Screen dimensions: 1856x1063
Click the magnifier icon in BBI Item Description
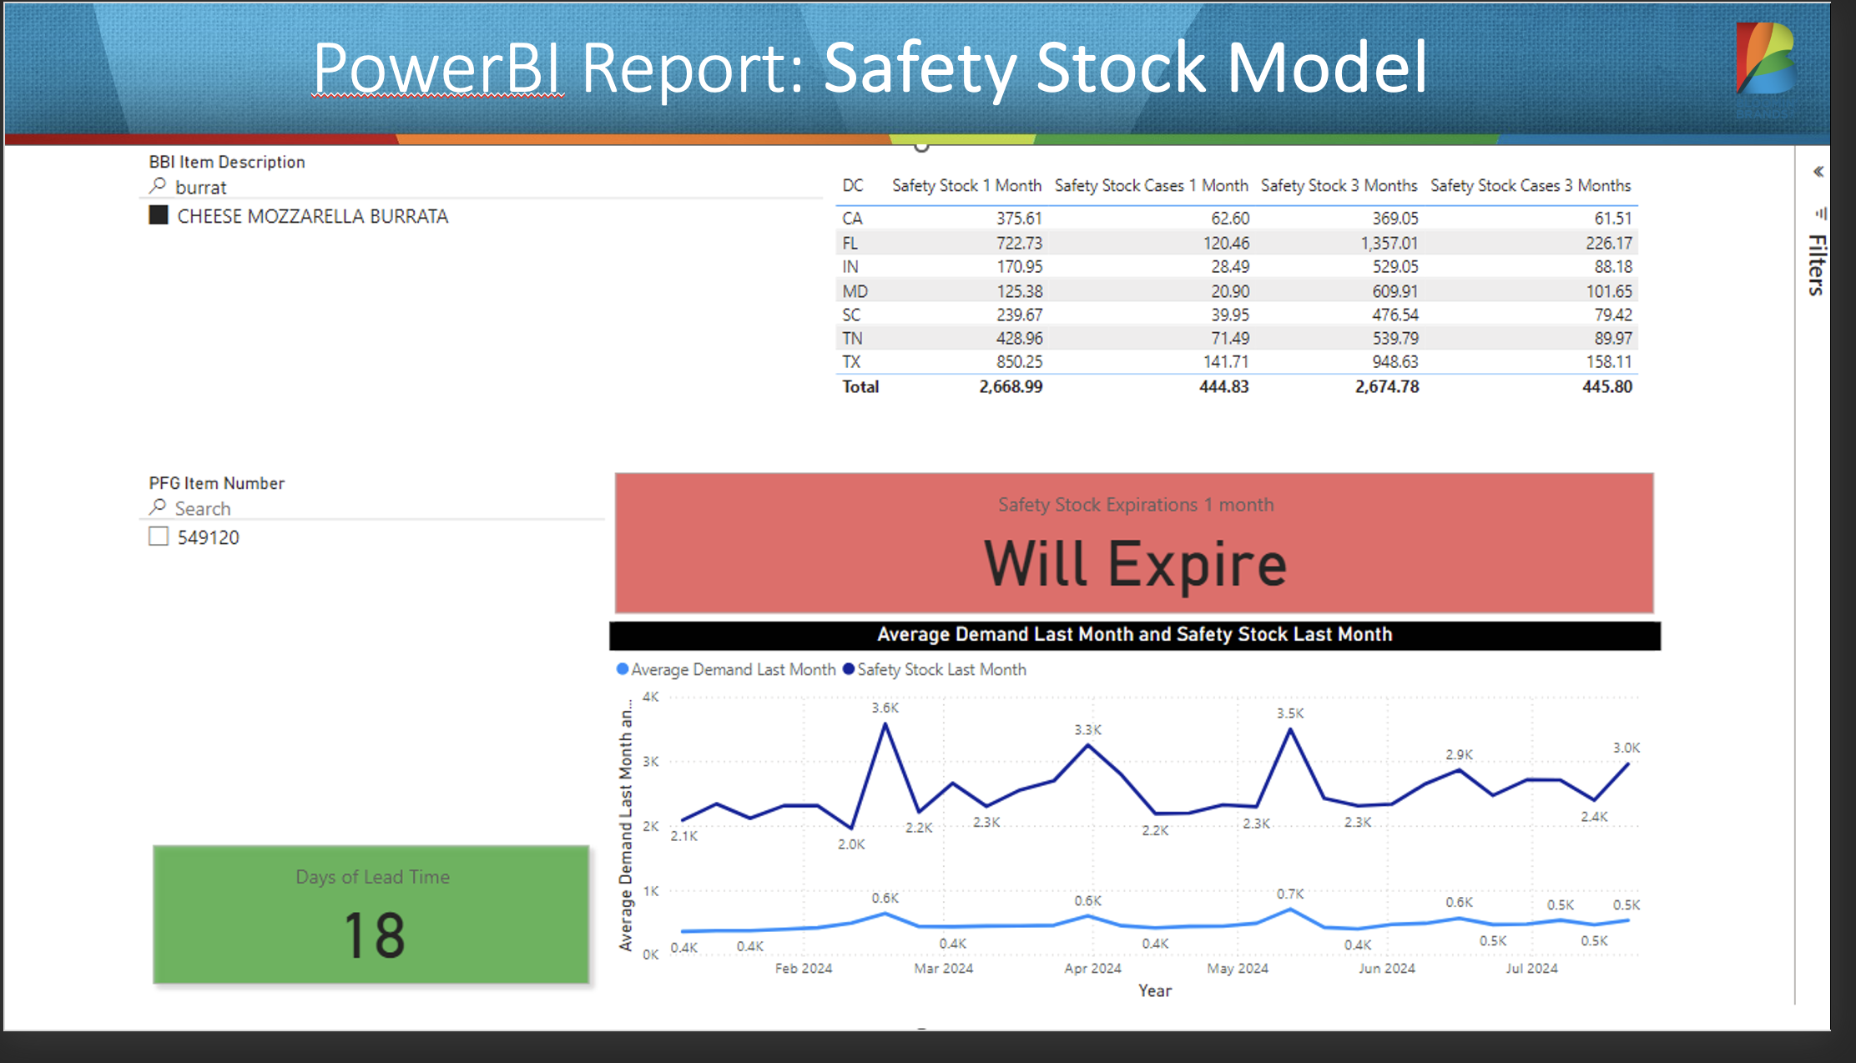click(158, 185)
